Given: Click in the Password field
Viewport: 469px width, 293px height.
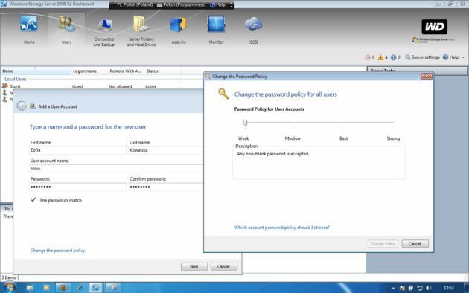Looking at the screenshot, I should pyautogui.click(x=77, y=187).
